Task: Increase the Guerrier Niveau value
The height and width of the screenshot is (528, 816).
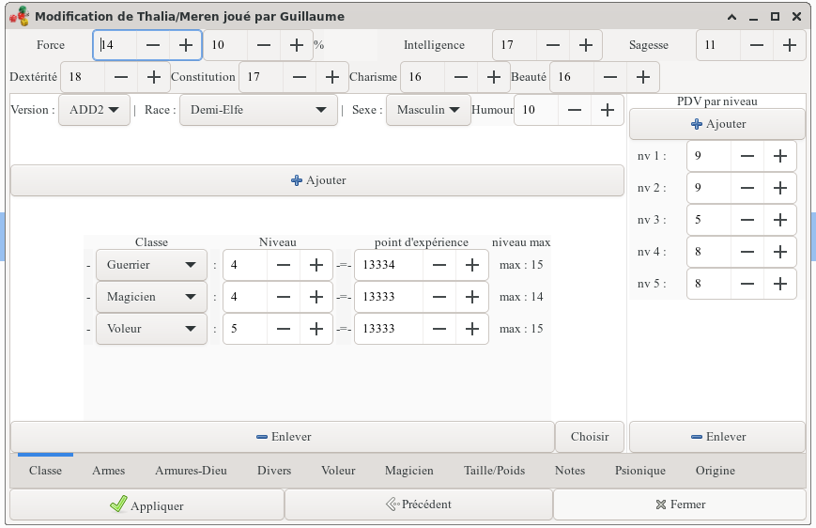Action: click(x=316, y=265)
